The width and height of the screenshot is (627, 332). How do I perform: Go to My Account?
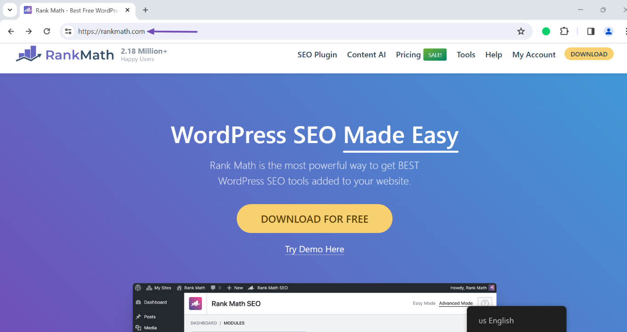pyautogui.click(x=534, y=55)
